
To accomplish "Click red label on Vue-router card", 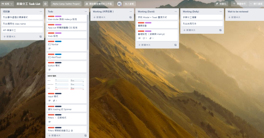I will [x=51, y=16].
